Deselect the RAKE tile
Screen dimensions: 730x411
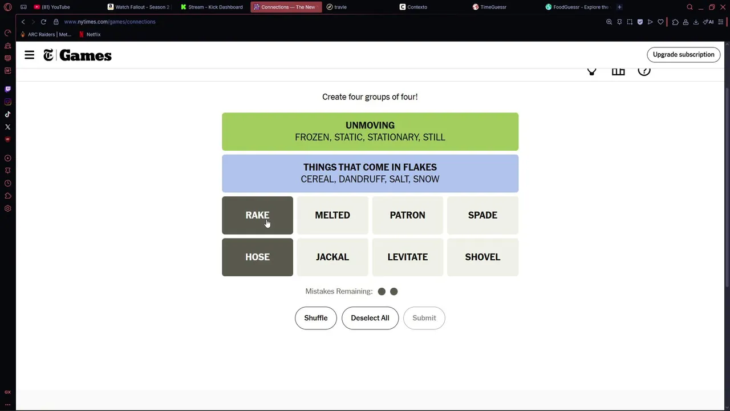[x=257, y=215]
